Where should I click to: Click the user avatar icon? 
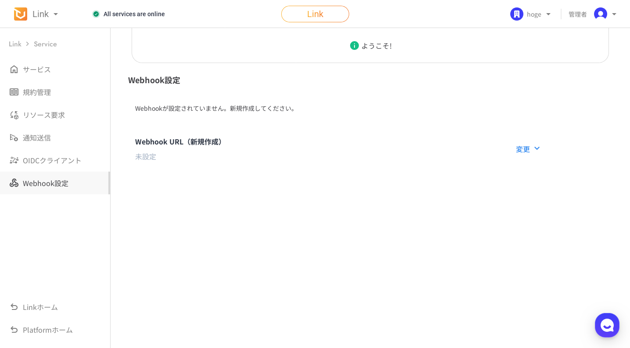(600, 14)
